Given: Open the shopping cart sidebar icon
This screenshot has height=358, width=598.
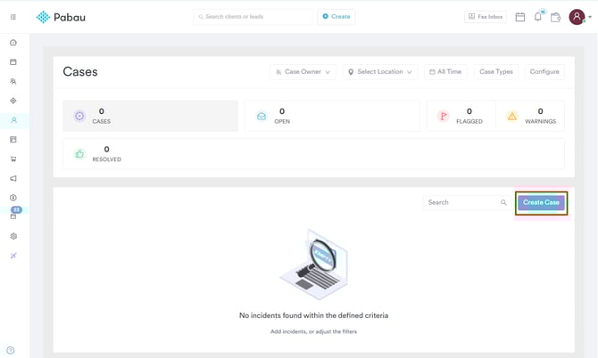Looking at the screenshot, I should coord(13,159).
